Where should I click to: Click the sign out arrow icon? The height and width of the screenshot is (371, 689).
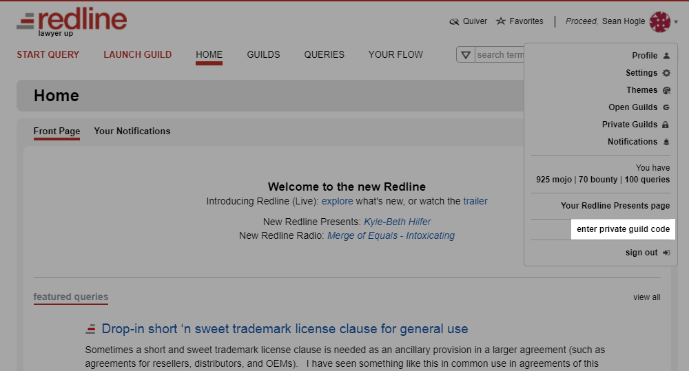point(666,253)
